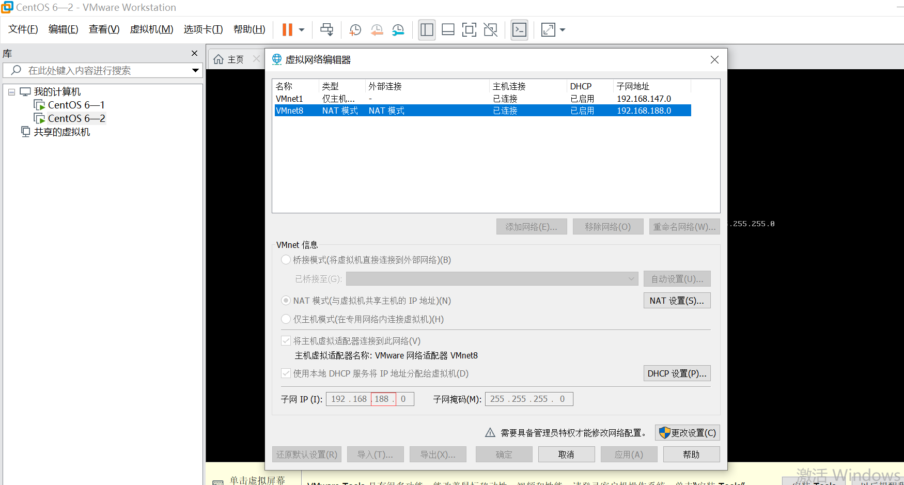Click 更改设置(C) shield button

pyautogui.click(x=688, y=433)
